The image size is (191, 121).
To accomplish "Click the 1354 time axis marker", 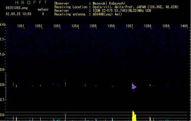I will click(75, 26).
